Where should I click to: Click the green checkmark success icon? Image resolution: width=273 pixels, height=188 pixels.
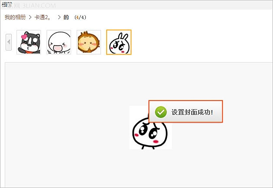pyautogui.click(x=161, y=112)
